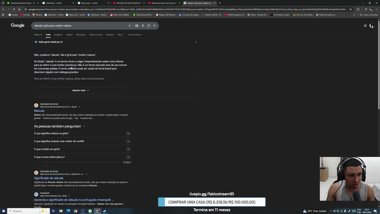Open the 'Ferramentas' dropdown
Screen dimensions: 380x214
[x=135, y=34]
